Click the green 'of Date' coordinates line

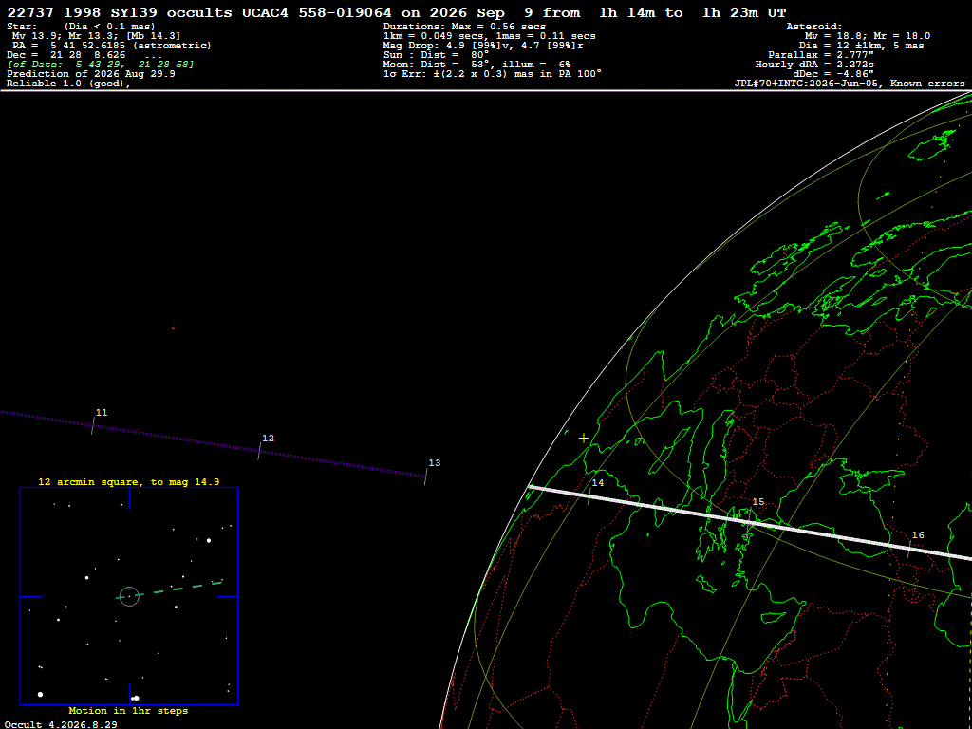tap(101, 65)
